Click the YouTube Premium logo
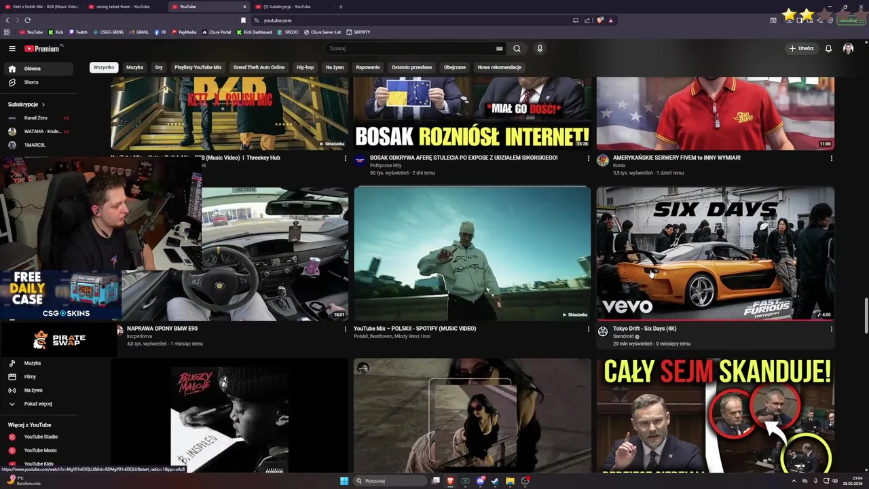 43,48
